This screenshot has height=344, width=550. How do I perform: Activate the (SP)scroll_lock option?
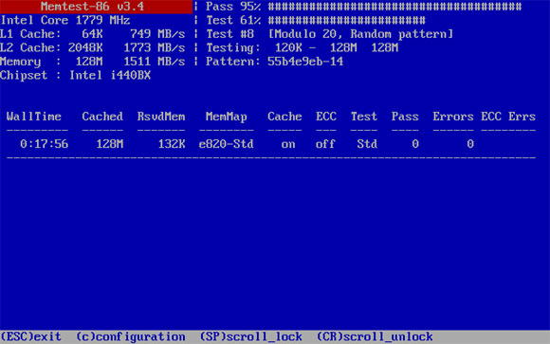click(250, 337)
